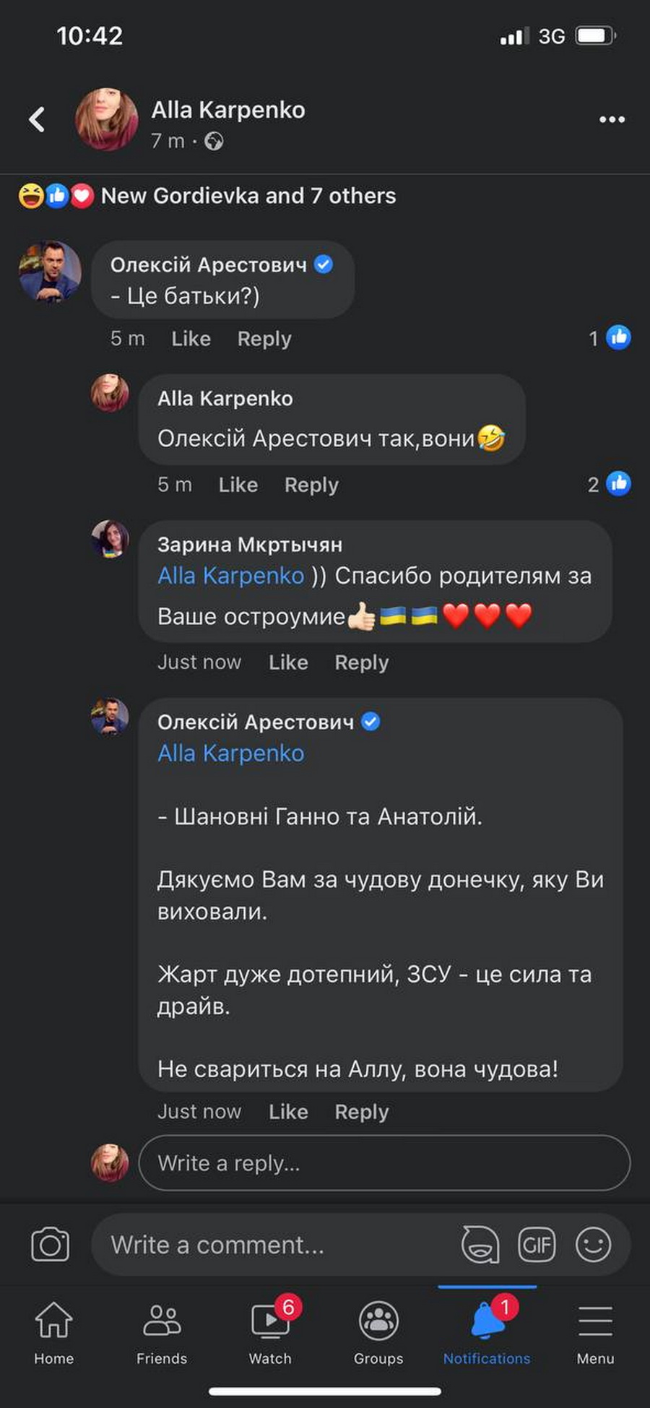Screen dimensions: 650x1408
Task: Open the emoji smiley picker
Action: click(x=593, y=1244)
